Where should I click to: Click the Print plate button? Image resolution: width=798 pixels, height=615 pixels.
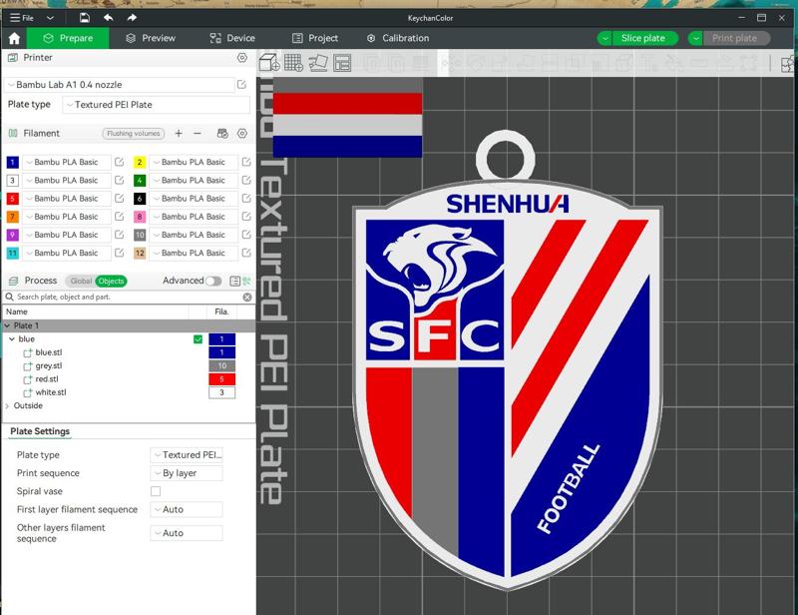[734, 38]
